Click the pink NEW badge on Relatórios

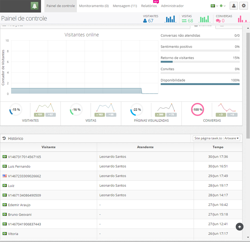tap(156, 1)
